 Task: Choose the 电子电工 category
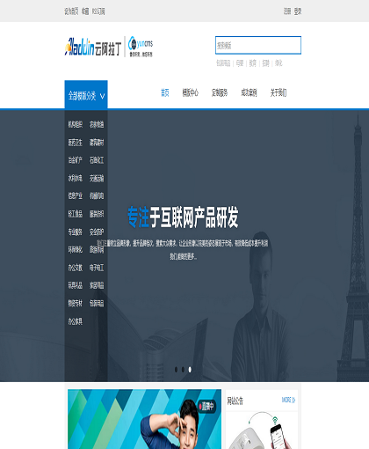(x=97, y=268)
